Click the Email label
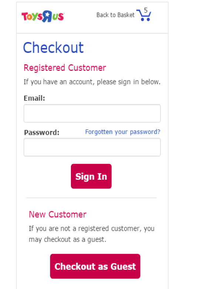Screen dimensions: 198x289 (x=34, y=98)
